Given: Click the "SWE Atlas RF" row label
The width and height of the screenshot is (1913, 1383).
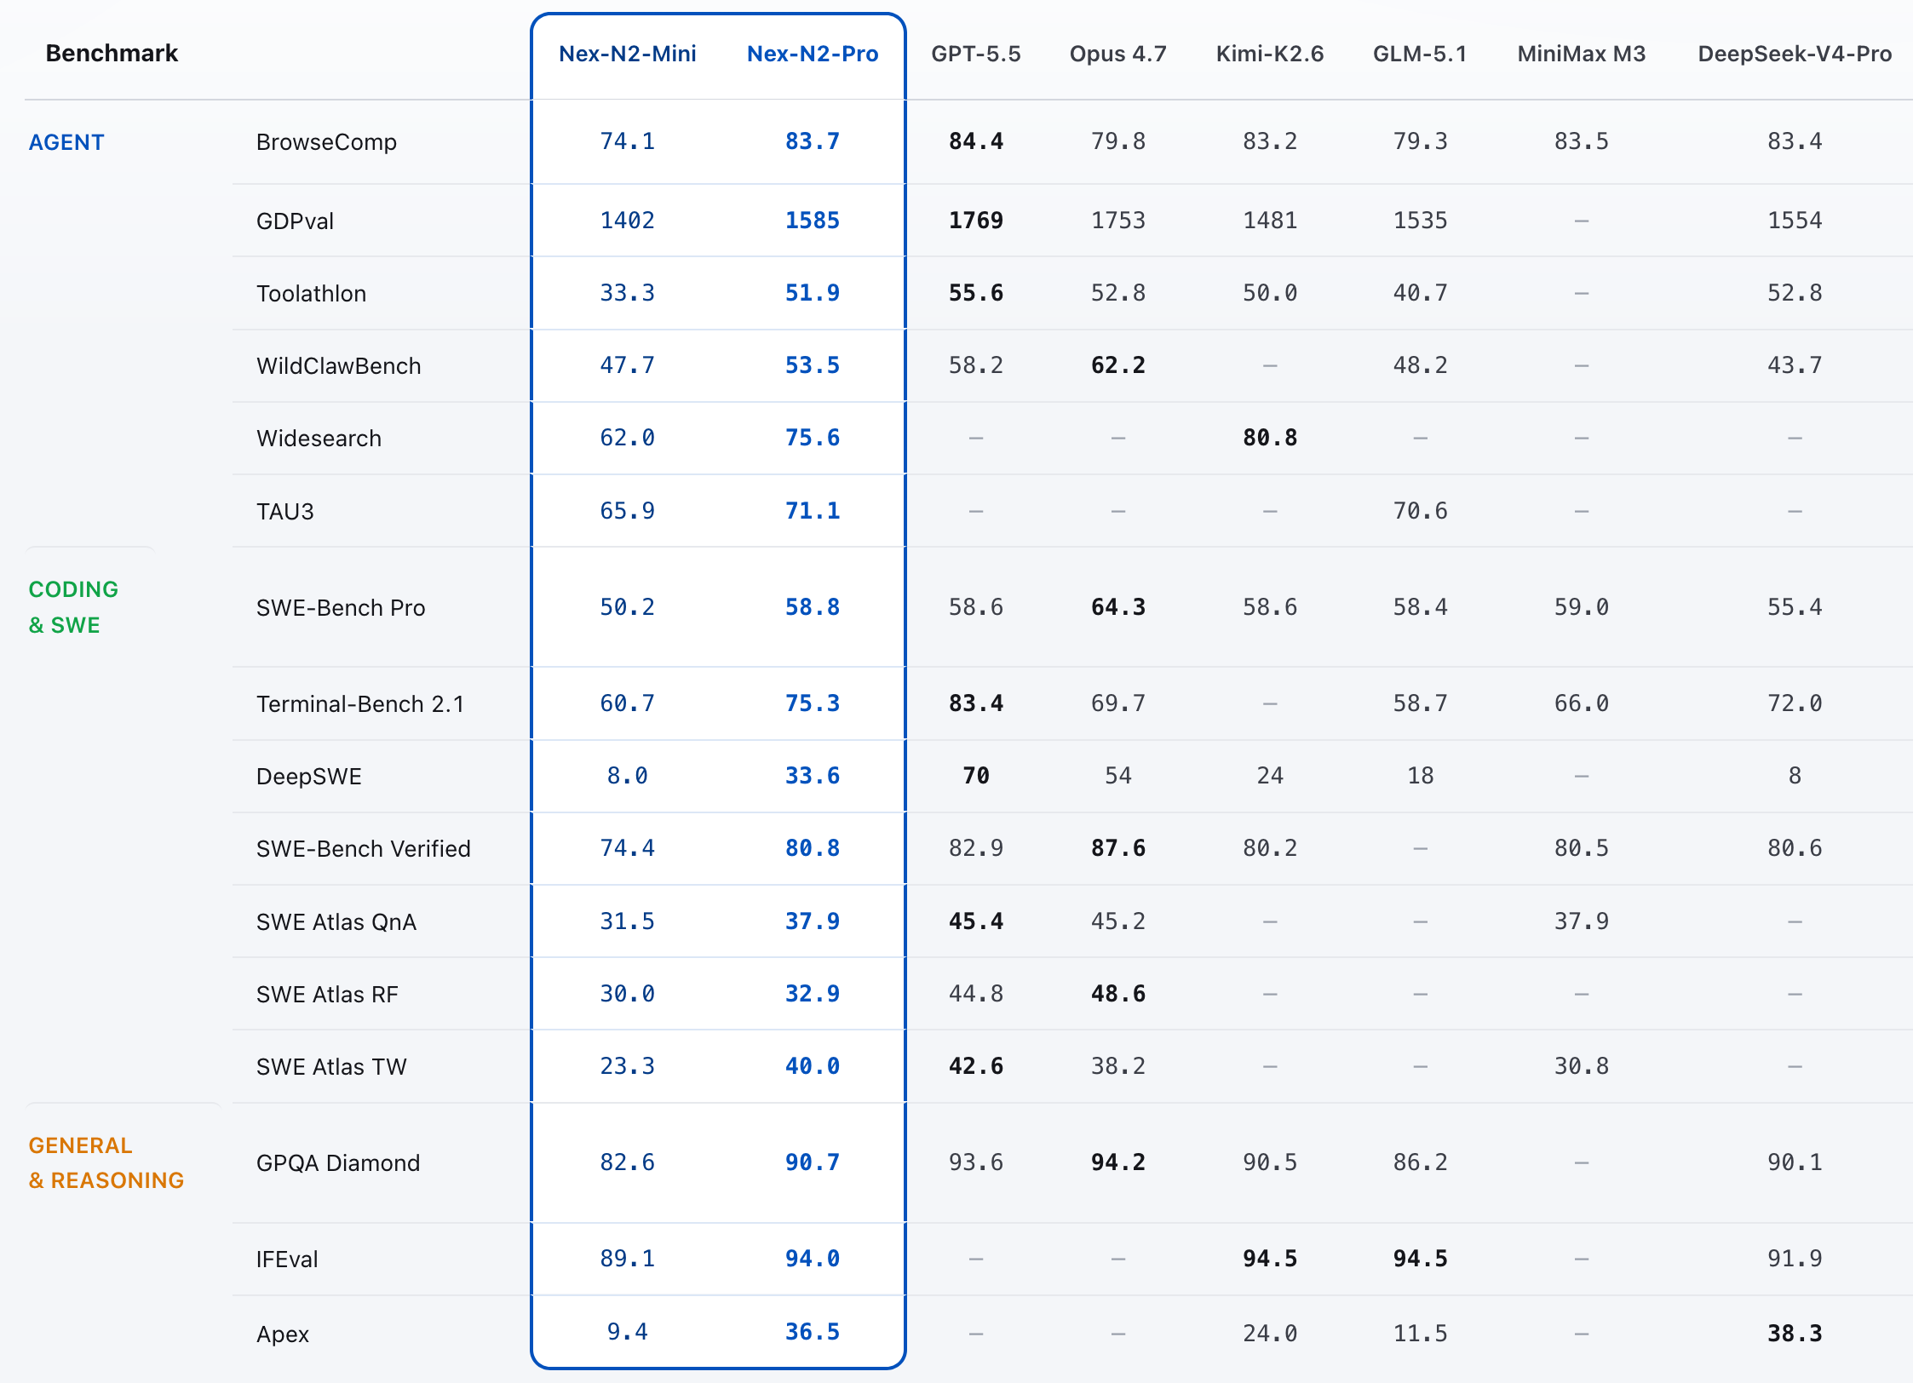Looking at the screenshot, I should (x=327, y=995).
